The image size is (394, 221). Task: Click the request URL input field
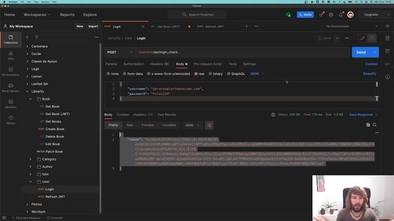(x=243, y=52)
